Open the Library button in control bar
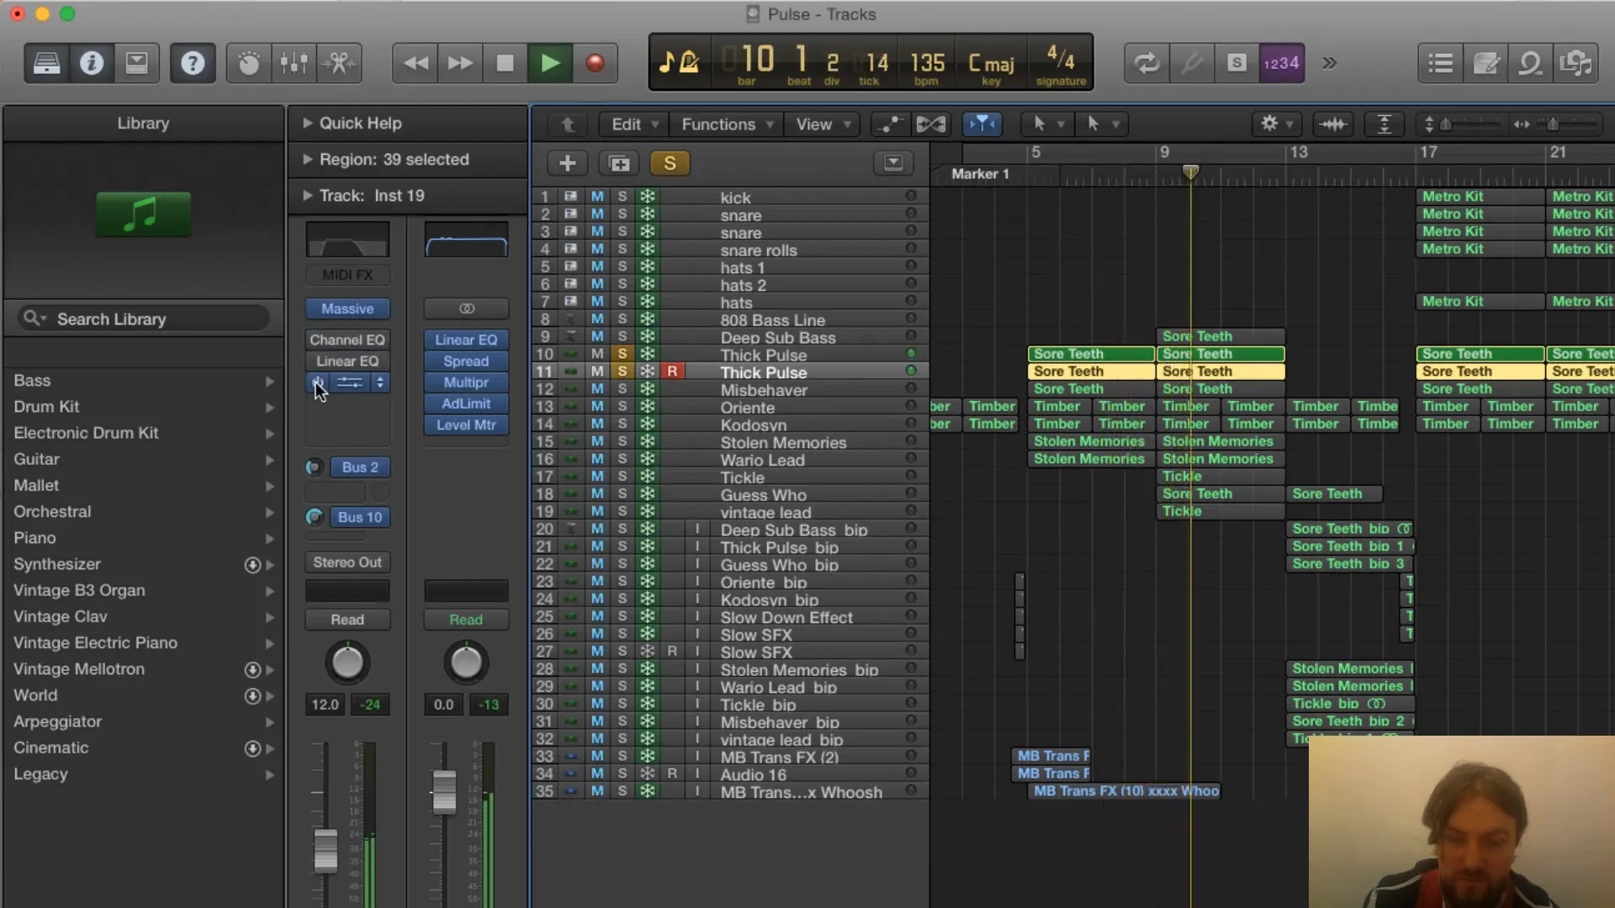 click(x=46, y=63)
